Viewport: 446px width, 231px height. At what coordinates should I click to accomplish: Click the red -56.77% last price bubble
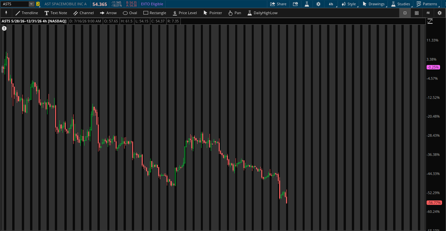pyautogui.click(x=434, y=203)
